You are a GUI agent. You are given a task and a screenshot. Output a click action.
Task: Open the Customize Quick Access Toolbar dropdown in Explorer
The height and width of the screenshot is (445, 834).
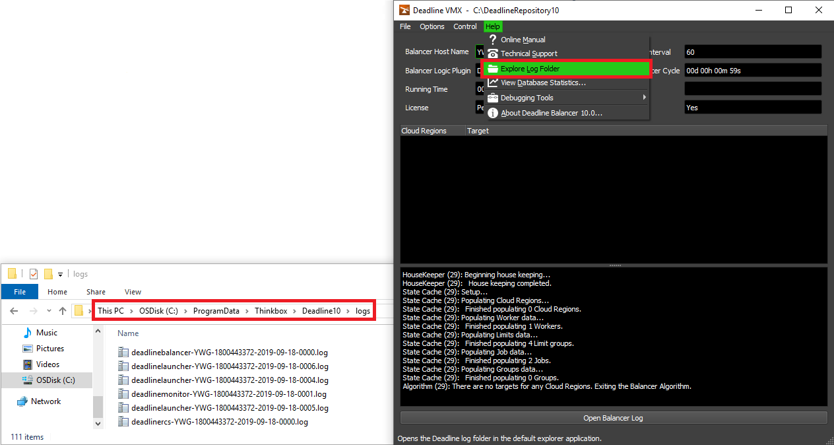click(60, 274)
